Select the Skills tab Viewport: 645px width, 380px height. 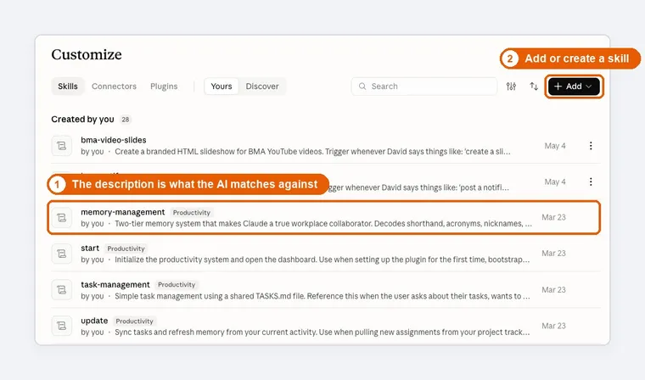(x=67, y=87)
